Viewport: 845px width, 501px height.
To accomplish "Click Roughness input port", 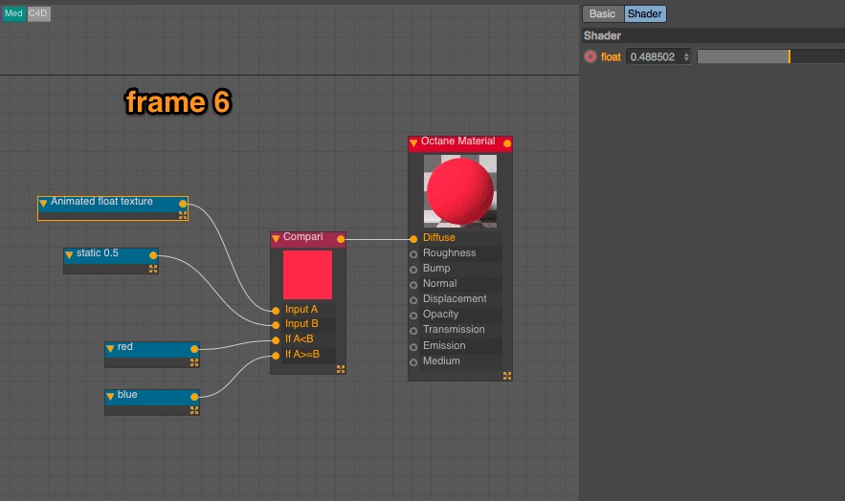I will [x=413, y=254].
